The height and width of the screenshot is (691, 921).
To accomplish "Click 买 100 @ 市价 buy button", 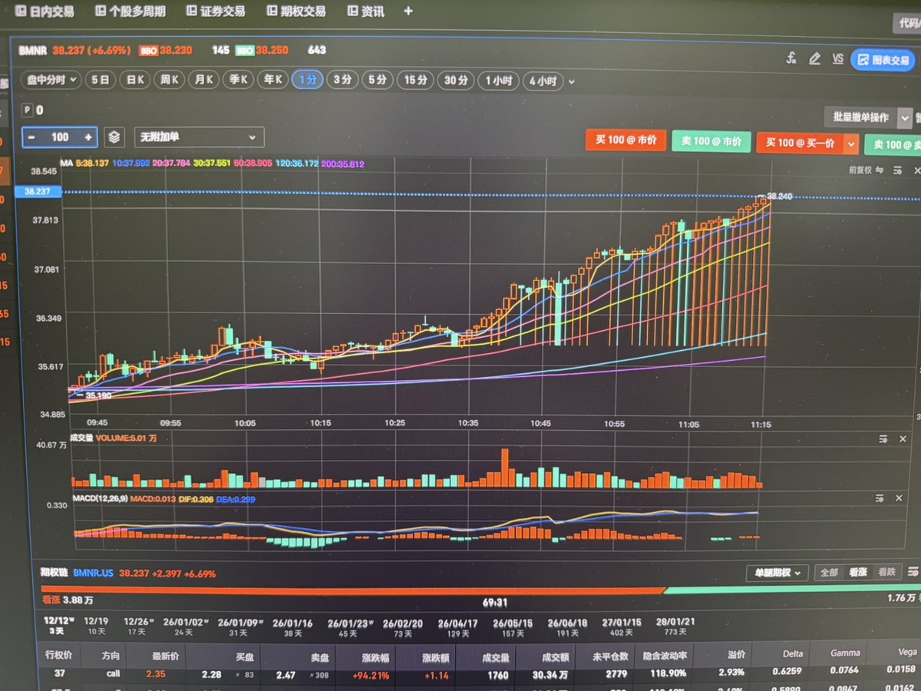I will [x=626, y=141].
